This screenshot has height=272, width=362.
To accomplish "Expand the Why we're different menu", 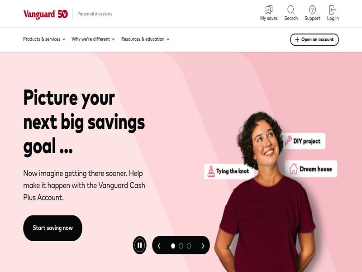I will tap(93, 39).
